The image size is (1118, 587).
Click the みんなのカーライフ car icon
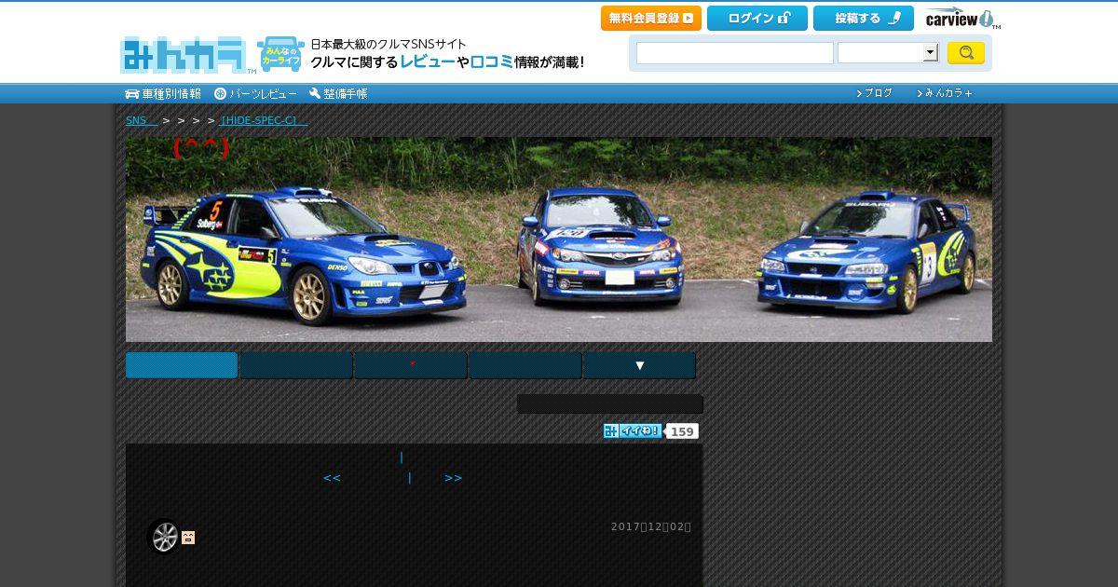pos(280,54)
